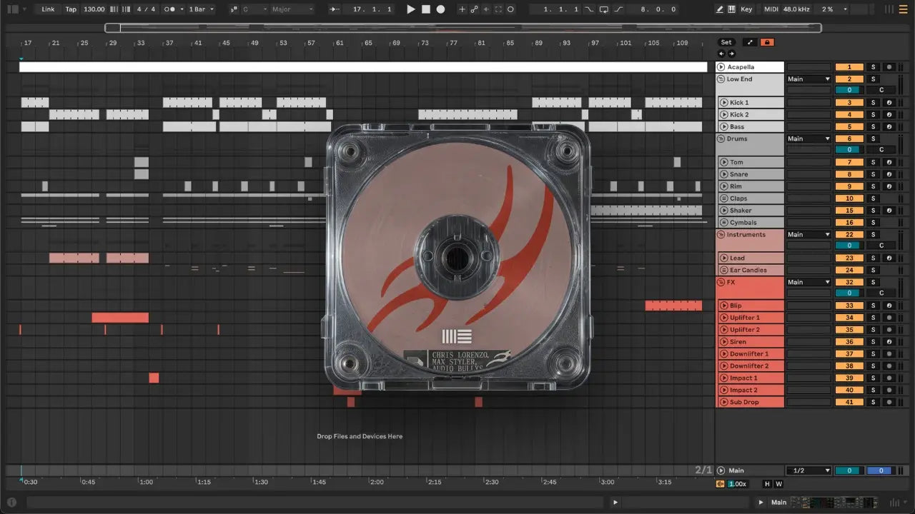Solo the Bass track
Screen dimensions: 915x514
pyautogui.click(x=873, y=127)
